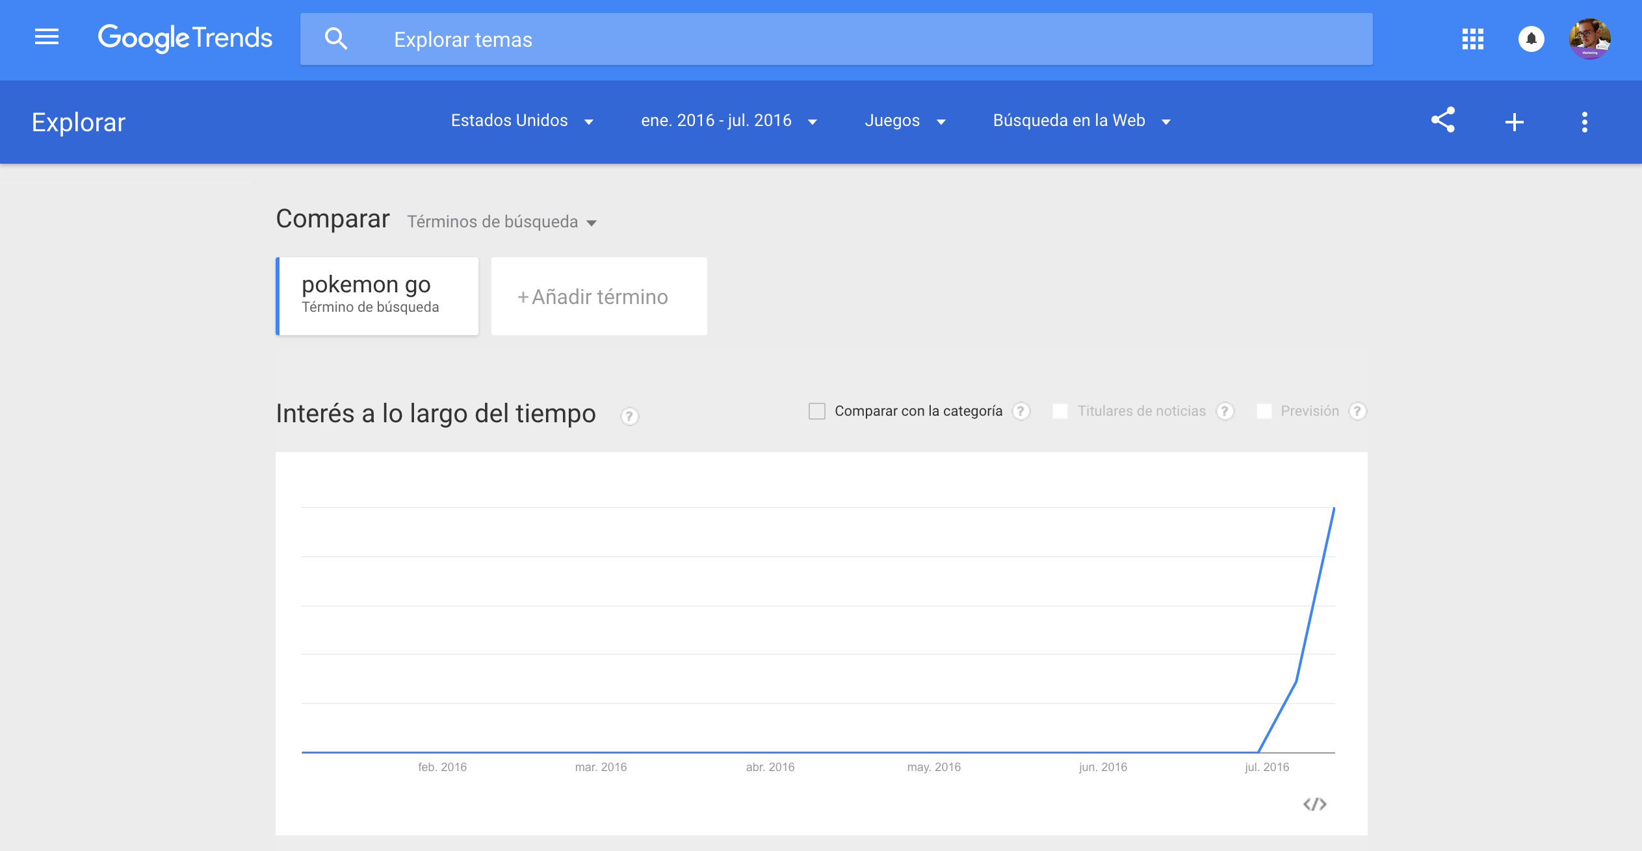Image resolution: width=1642 pixels, height=851 pixels.
Task: Open the three-dot more options menu
Action: click(1585, 122)
